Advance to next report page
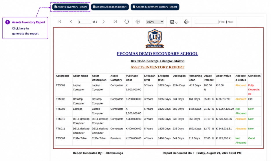This screenshot has width=271, height=161. 103,22
